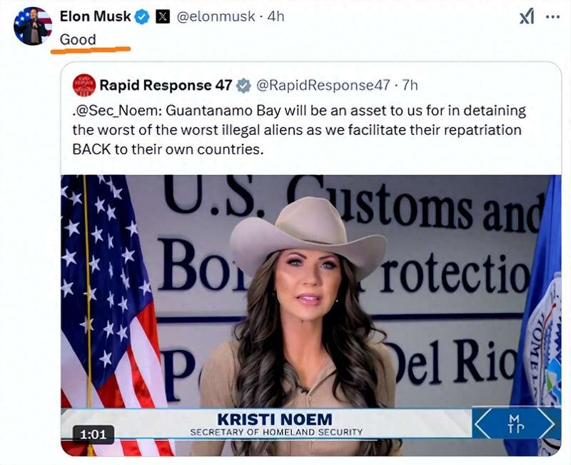Open the @RapidResponse47 handle

pyautogui.click(x=323, y=85)
